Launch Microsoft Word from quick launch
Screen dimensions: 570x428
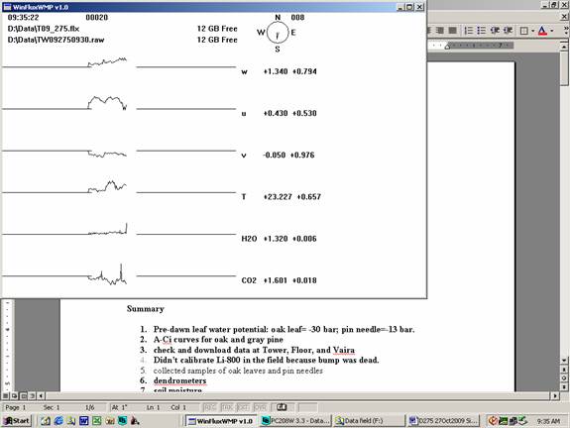click(84, 421)
